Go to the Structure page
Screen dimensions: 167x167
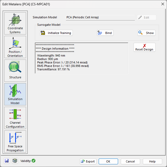(x=15, y=71)
